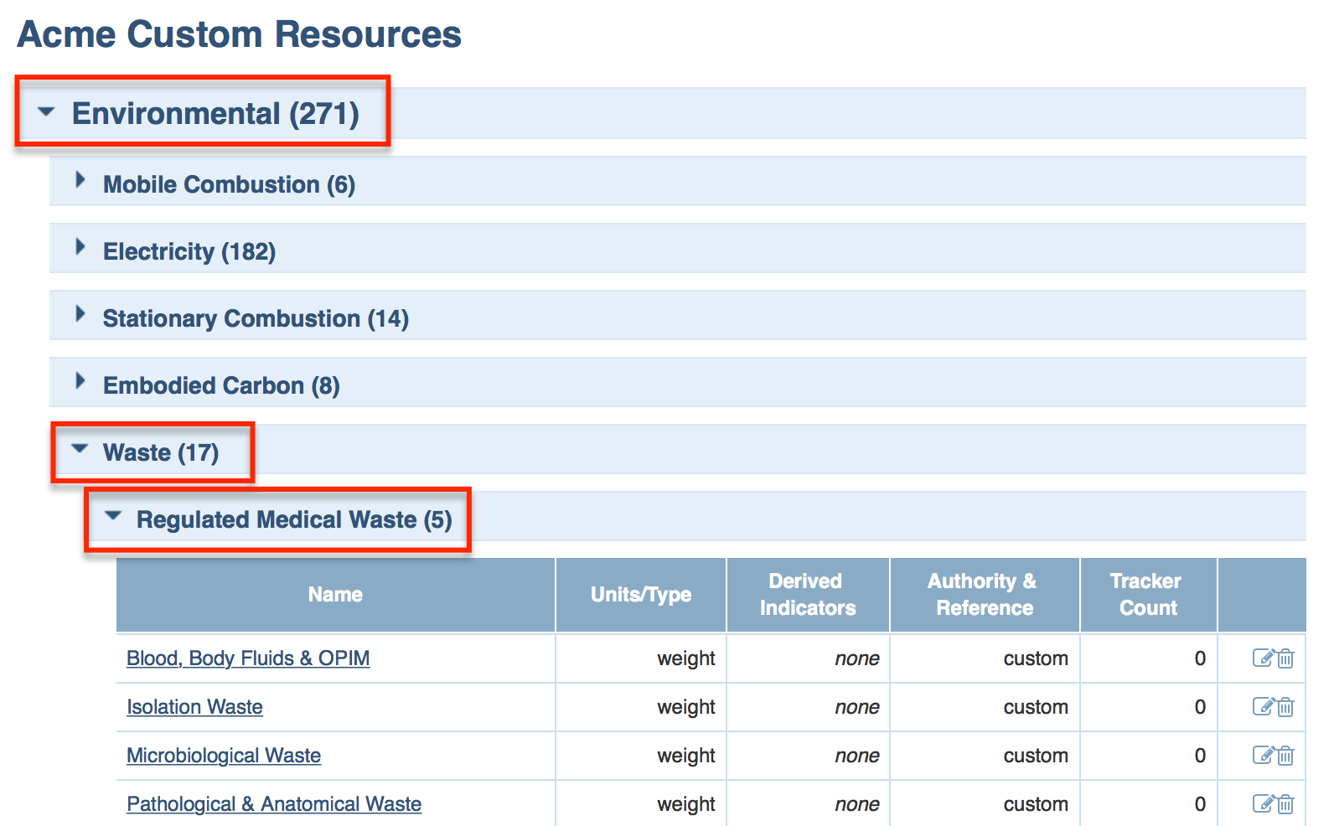
Task: Click the Stationary Combustion (14) heading text
Action: pos(256,318)
